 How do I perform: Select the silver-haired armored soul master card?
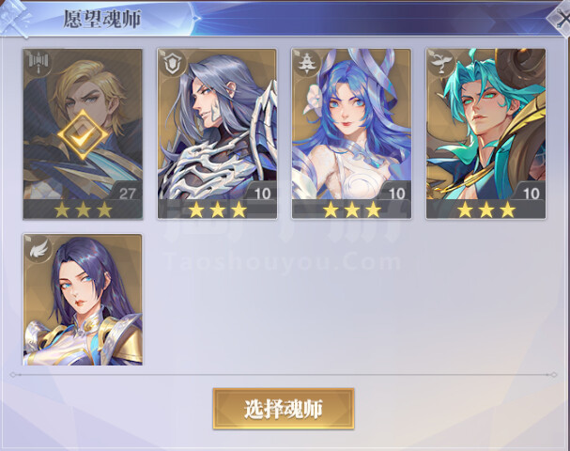tap(217, 133)
